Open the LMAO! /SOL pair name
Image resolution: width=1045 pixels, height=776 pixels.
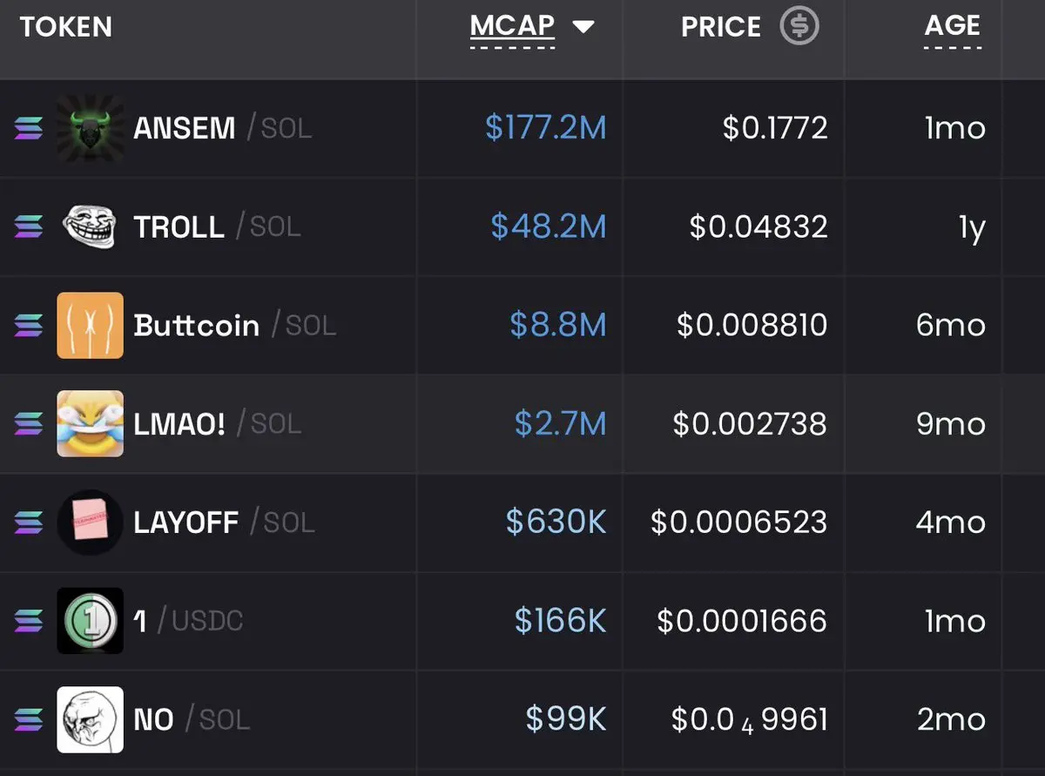(x=217, y=424)
